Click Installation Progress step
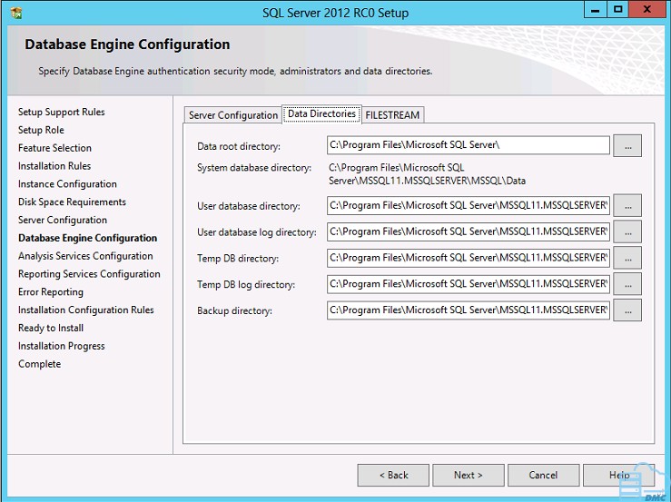This screenshot has width=671, height=502. coord(61,346)
